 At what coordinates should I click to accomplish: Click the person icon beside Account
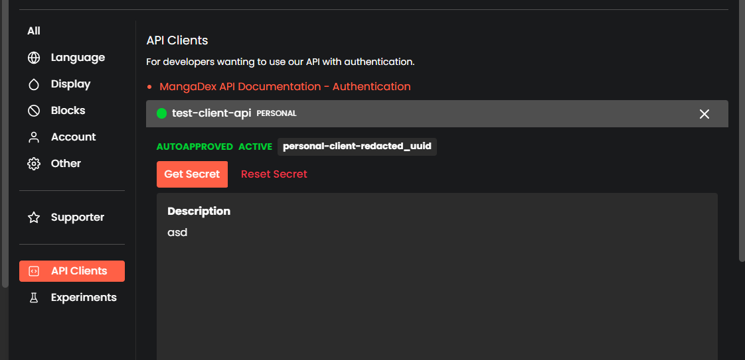pos(34,137)
